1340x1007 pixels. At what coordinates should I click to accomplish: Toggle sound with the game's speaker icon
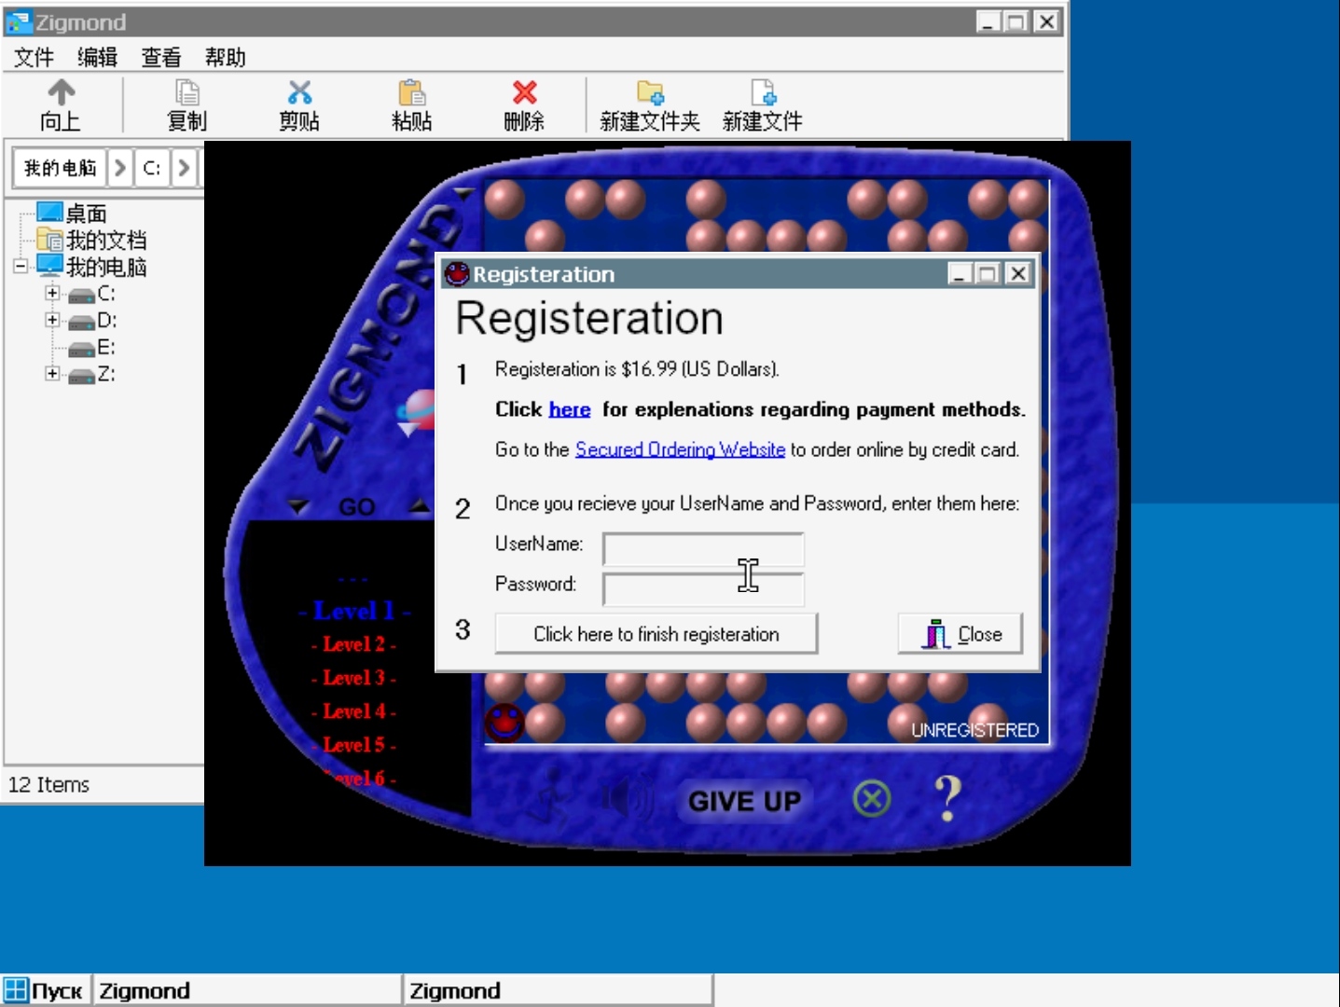coord(629,798)
